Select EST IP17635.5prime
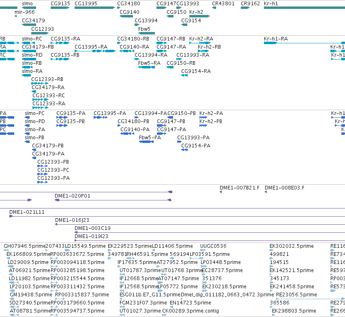 [137, 262]
